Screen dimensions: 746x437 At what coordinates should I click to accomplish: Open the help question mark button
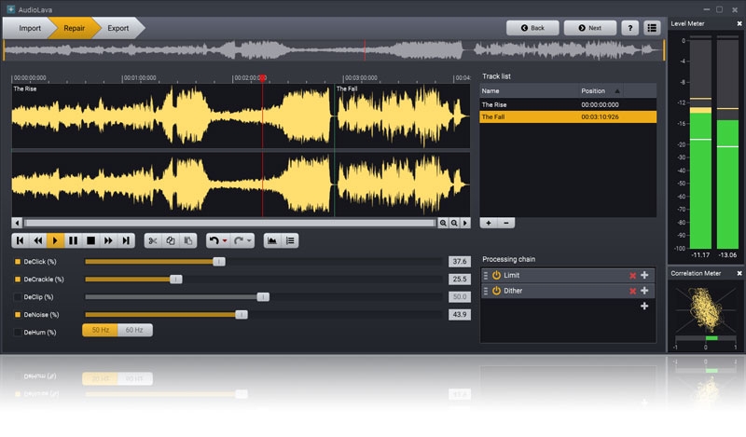coord(629,28)
